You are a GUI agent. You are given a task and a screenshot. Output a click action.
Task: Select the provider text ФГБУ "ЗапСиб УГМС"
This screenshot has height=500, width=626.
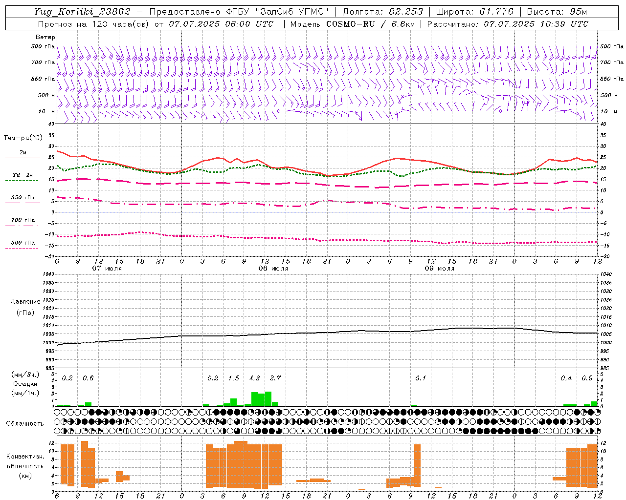point(277,12)
